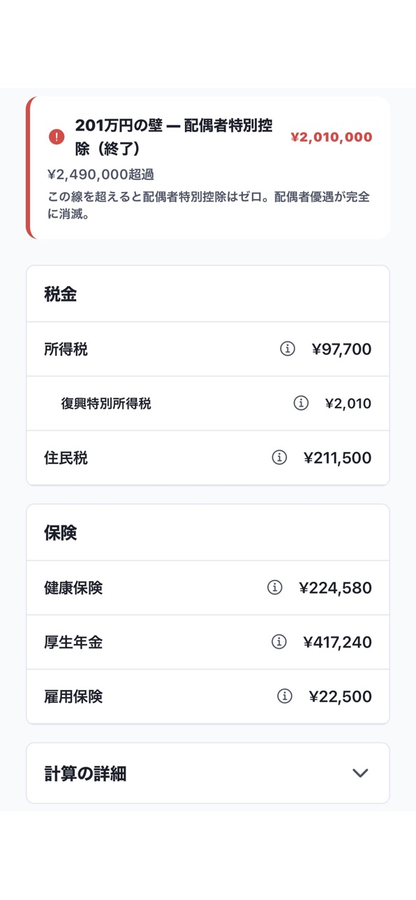Tap the ¥2,490,000超過 text
Image resolution: width=416 pixels, height=900 pixels.
pos(101,174)
